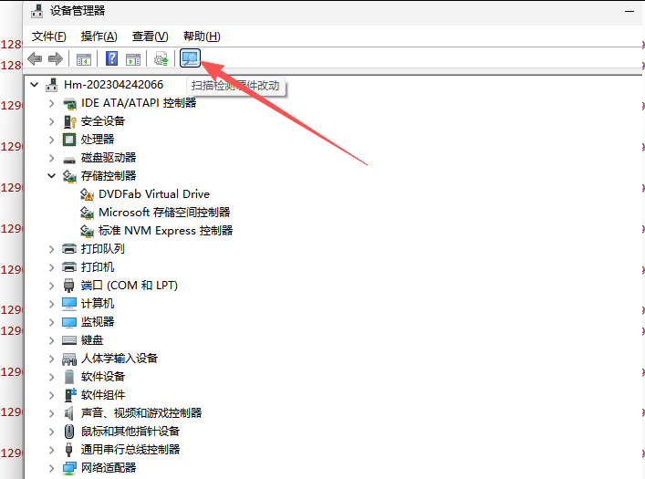Click Scan for hardware changes icon

190,58
